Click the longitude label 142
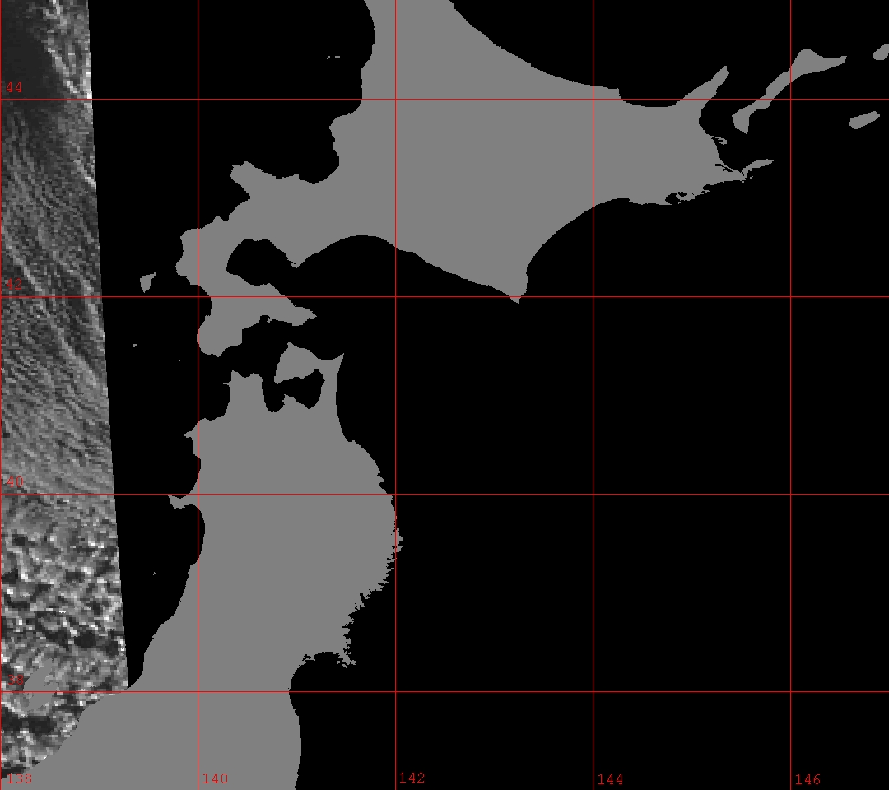 click(x=412, y=778)
